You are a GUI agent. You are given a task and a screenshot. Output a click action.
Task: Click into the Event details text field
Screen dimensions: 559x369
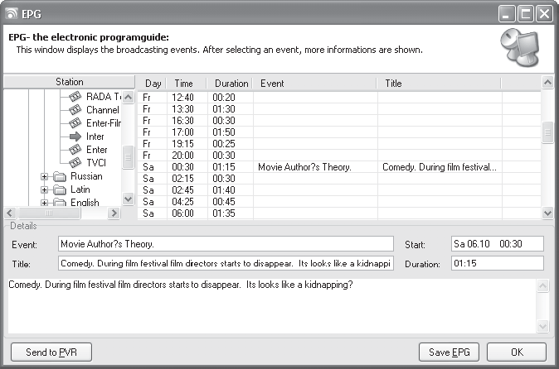[226, 244]
